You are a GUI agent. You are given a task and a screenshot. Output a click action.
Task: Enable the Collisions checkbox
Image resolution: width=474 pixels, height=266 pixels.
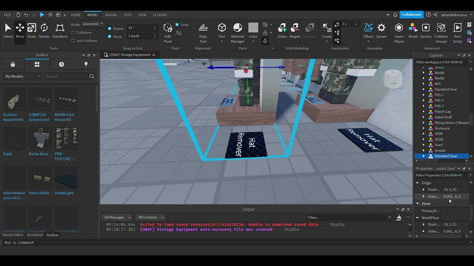(x=73, y=33)
